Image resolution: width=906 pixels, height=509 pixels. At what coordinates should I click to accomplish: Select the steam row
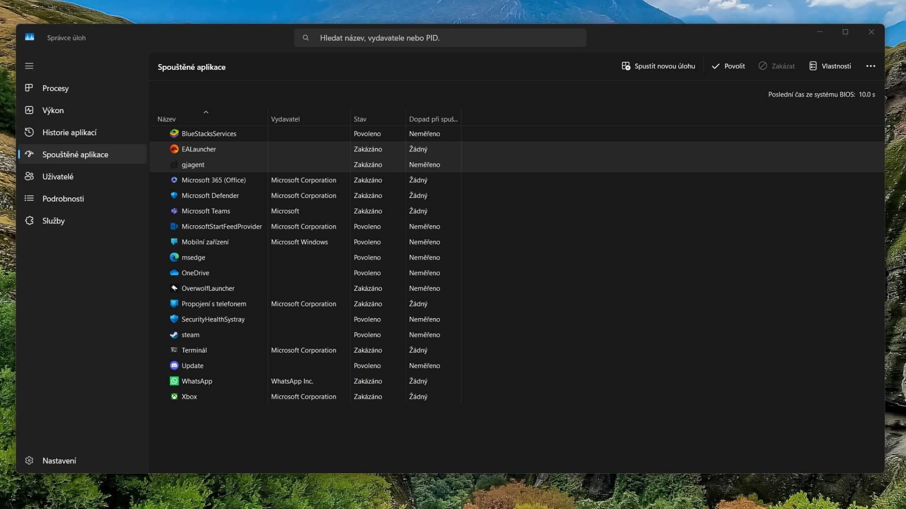[x=191, y=335]
